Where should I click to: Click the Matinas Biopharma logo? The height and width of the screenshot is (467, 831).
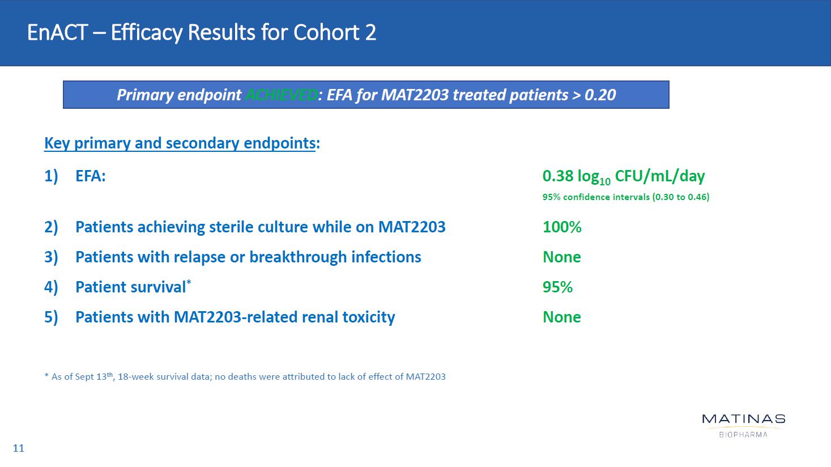pyautogui.click(x=743, y=425)
